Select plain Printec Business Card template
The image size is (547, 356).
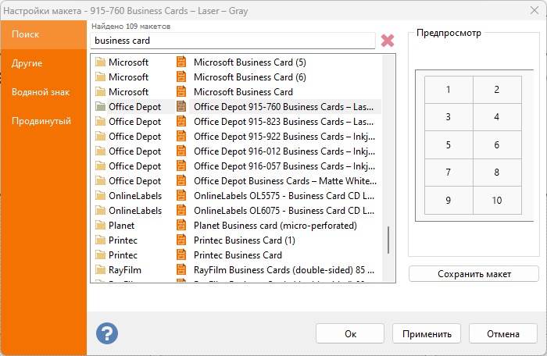tap(238, 255)
